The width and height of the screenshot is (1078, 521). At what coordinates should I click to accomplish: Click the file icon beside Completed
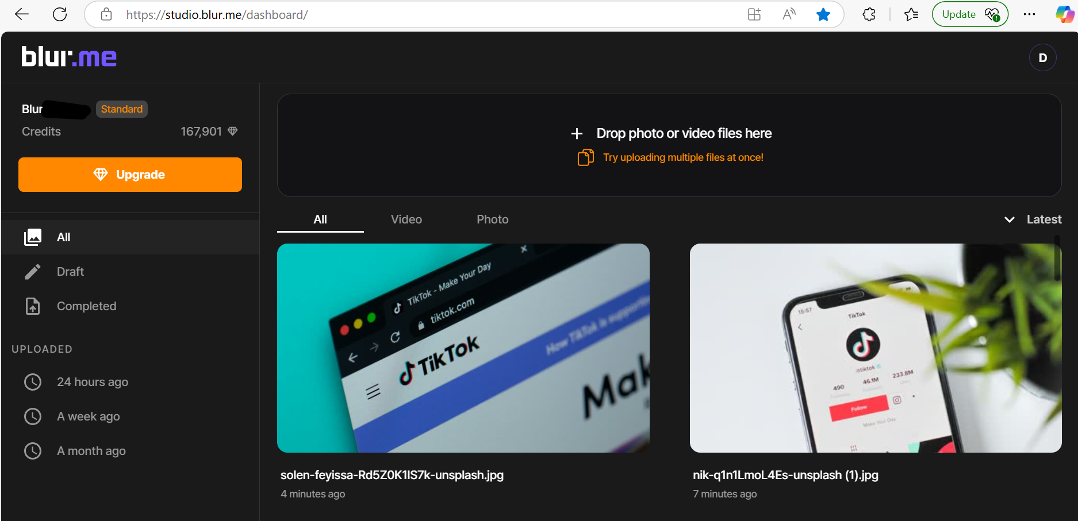33,306
